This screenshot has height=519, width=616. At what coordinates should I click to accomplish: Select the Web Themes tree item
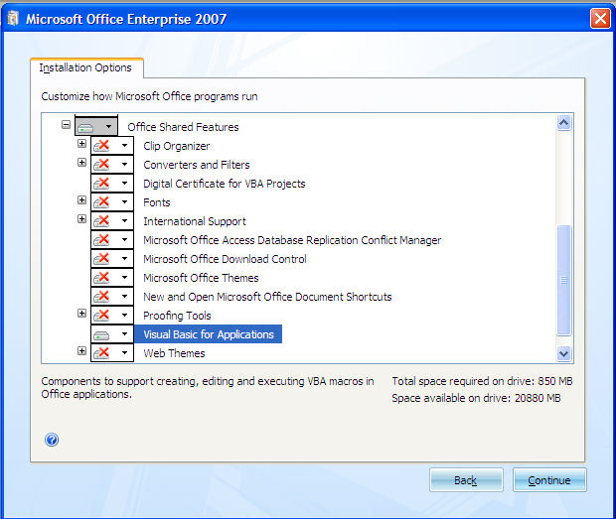point(174,353)
